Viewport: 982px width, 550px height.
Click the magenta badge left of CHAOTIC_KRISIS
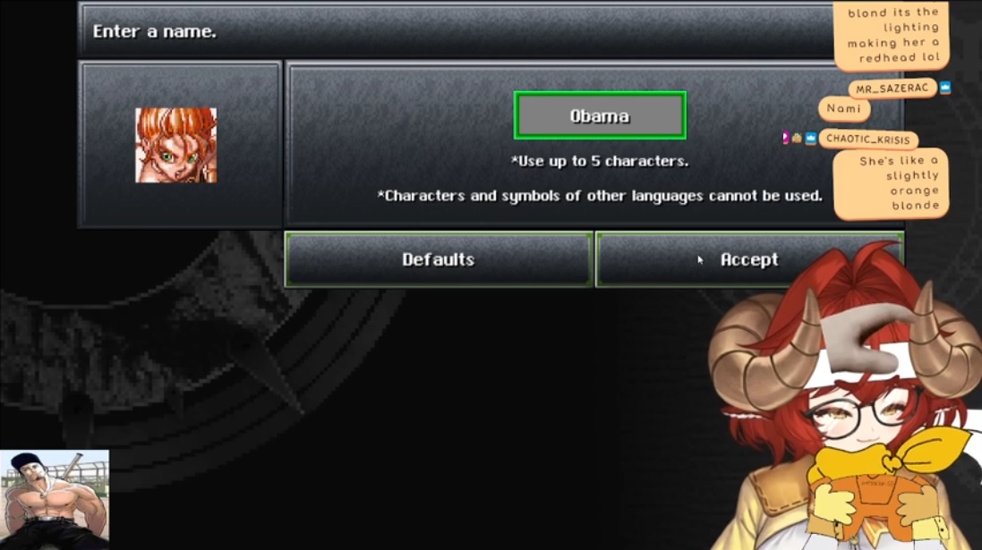pos(785,138)
